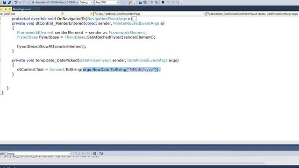Click DatePickedEventArgs type in the method signature

(147, 60)
